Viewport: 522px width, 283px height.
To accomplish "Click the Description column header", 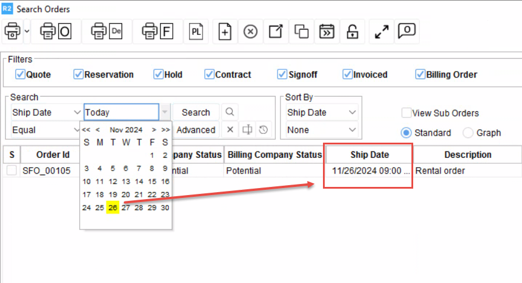I will (x=468, y=155).
